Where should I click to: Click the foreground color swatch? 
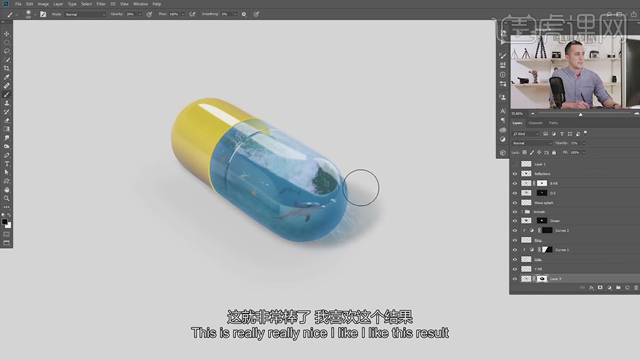pos(5,222)
